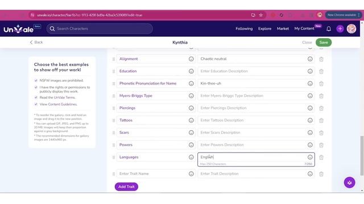The image size is (364, 204).
Task: Open the Market menu item
Action: click(x=283, y=29)
